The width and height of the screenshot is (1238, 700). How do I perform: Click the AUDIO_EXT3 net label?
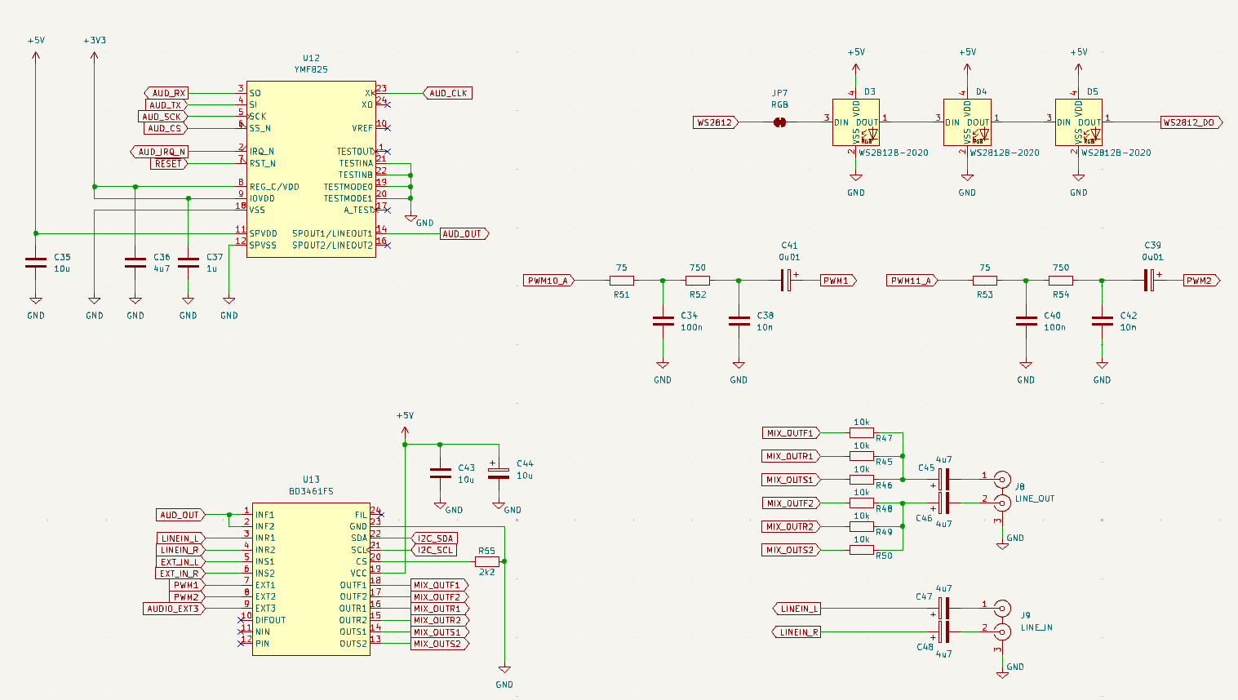(x=175, y=609)
